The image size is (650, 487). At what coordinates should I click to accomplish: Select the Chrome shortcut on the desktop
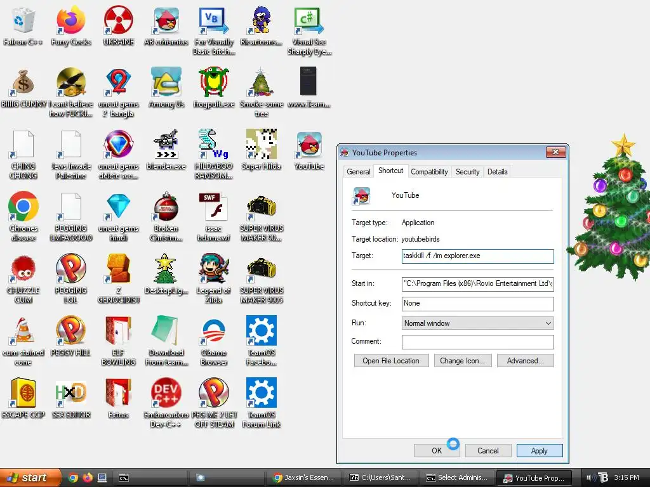[23, 206]
